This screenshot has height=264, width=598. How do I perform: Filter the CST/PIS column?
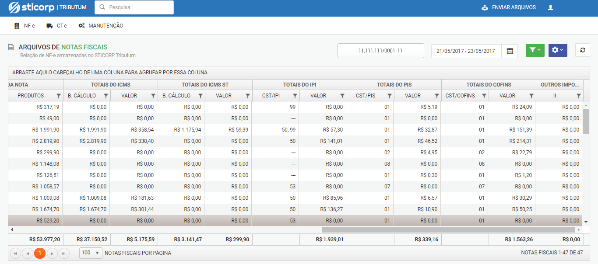[390, 96]
